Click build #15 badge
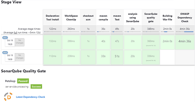This screenshot has width=195, height=102. point(5,38)
